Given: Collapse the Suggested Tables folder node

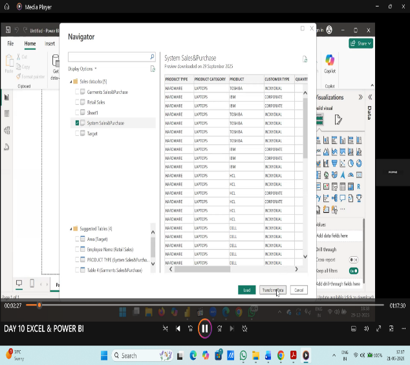Looking at the screenshot, I should (71, 229).
